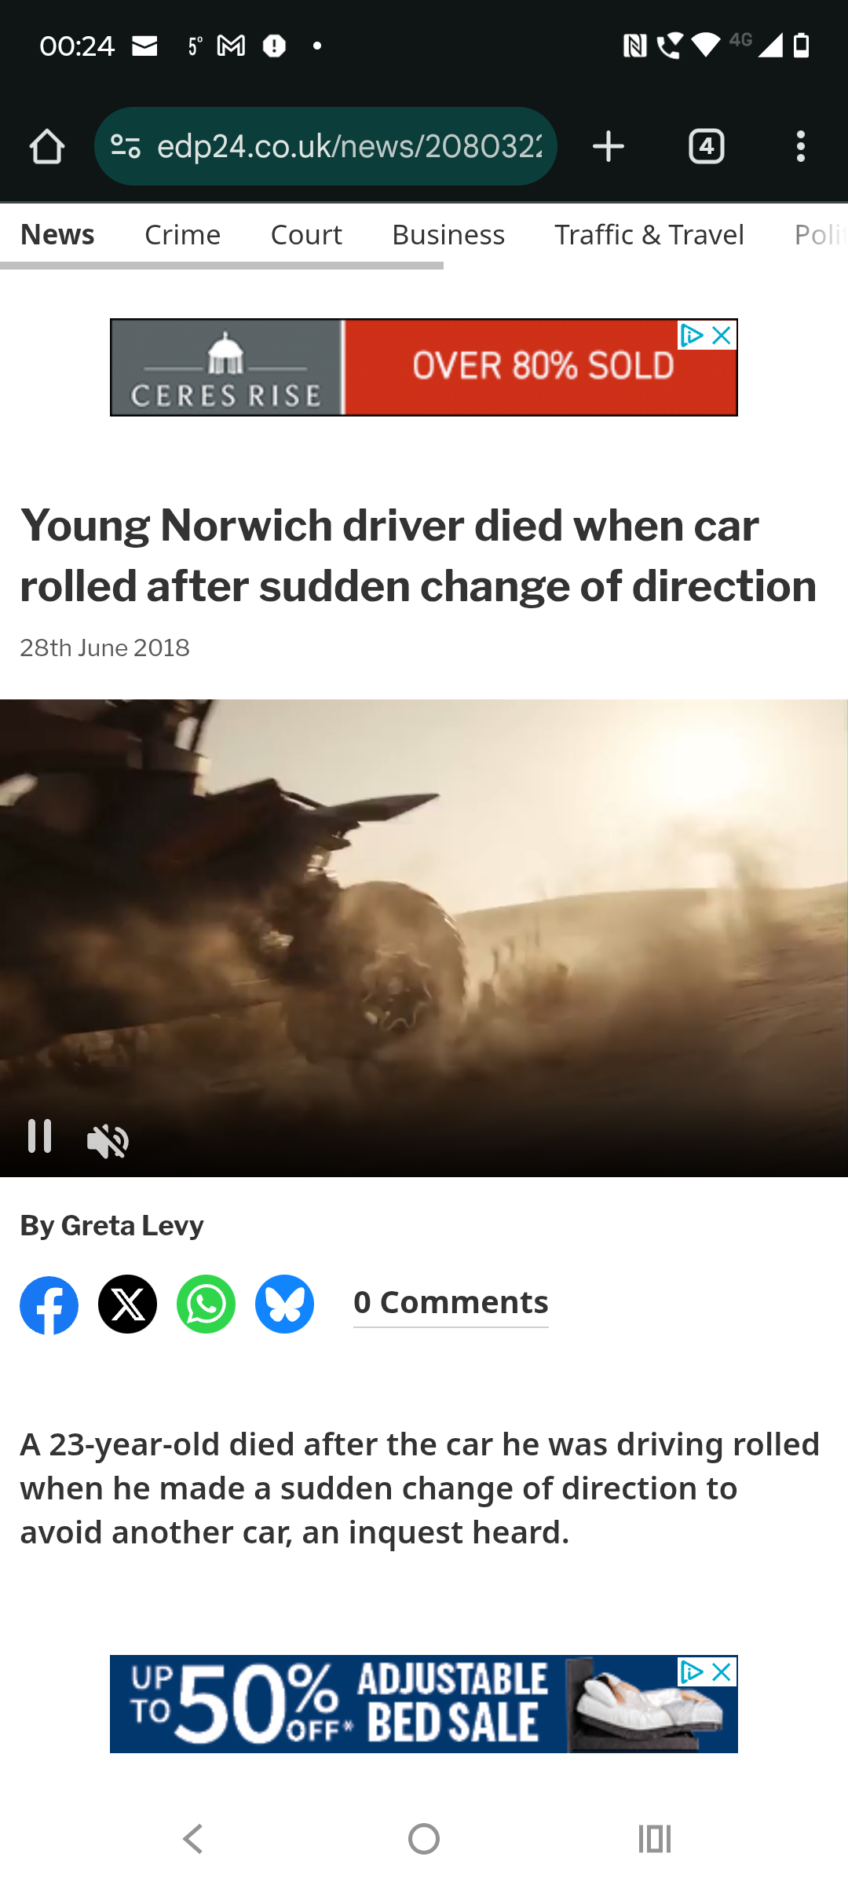
Task: Tap the Android back navigation button
Action: point(193,1839)
